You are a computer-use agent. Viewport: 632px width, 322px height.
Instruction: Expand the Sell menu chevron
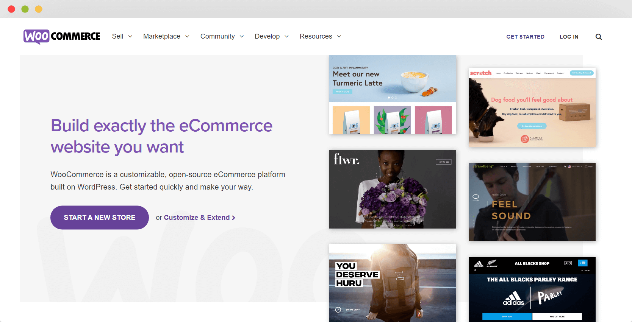(x=130, y=36)
